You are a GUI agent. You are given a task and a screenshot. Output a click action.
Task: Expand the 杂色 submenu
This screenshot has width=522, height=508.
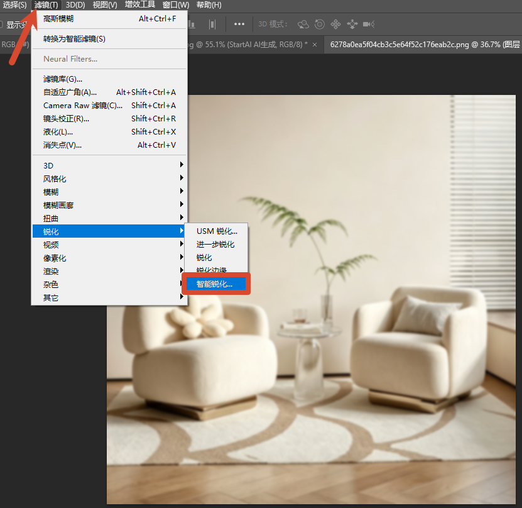[109, 284]
